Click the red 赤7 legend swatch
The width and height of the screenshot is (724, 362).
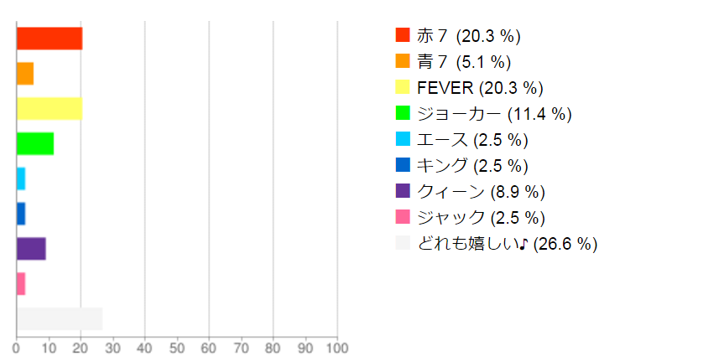[x=403, y=35]
